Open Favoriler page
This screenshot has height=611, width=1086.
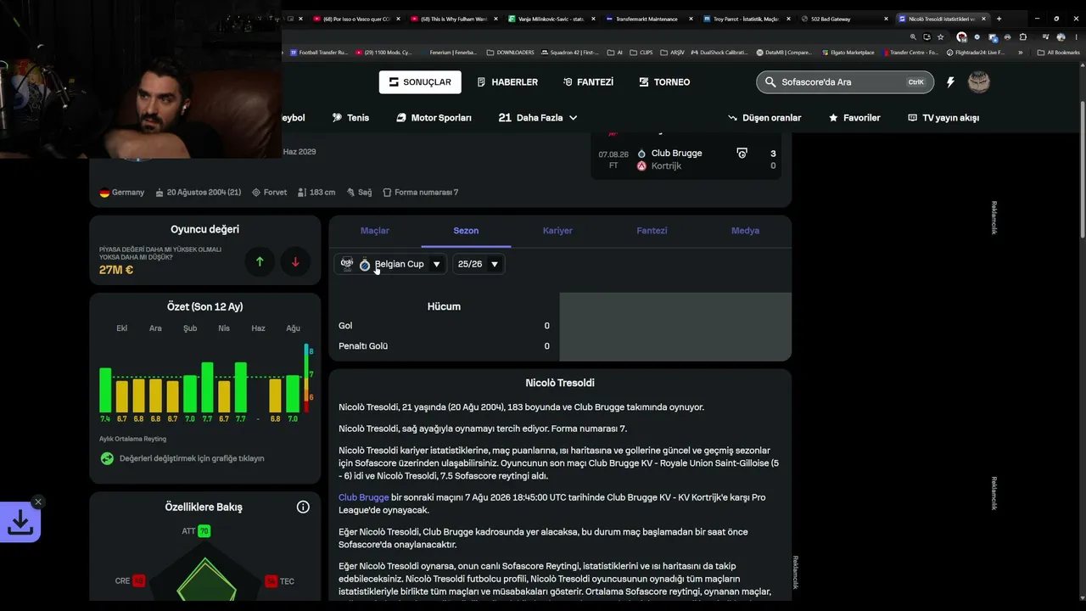[854, 118]
